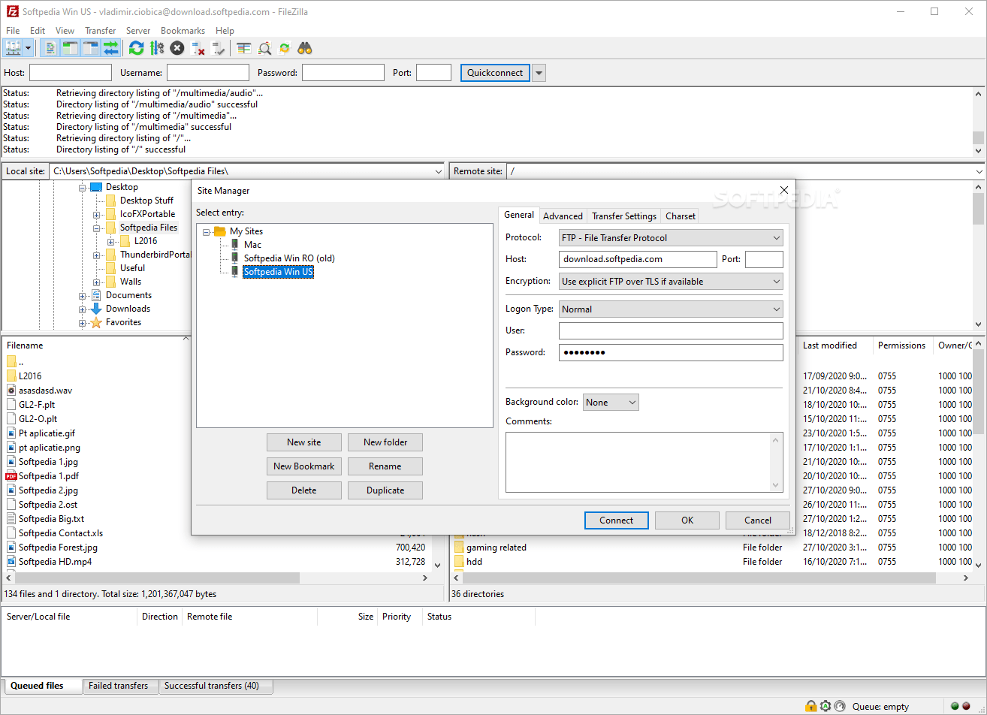Open the Site Manager toolbar dropdown arrow

(x=29, y=48)
